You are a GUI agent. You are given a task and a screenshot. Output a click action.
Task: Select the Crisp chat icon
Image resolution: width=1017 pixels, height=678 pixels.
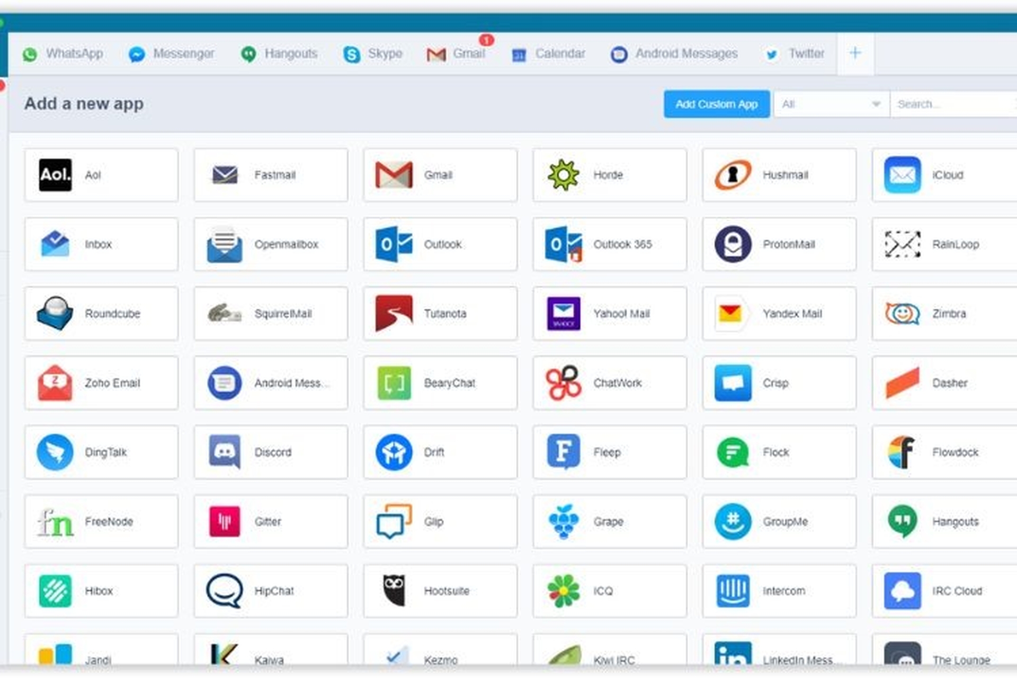click(733, 382)
